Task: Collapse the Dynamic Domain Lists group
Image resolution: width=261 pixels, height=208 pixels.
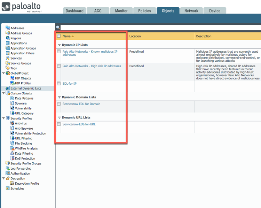Action: (59, 97)
